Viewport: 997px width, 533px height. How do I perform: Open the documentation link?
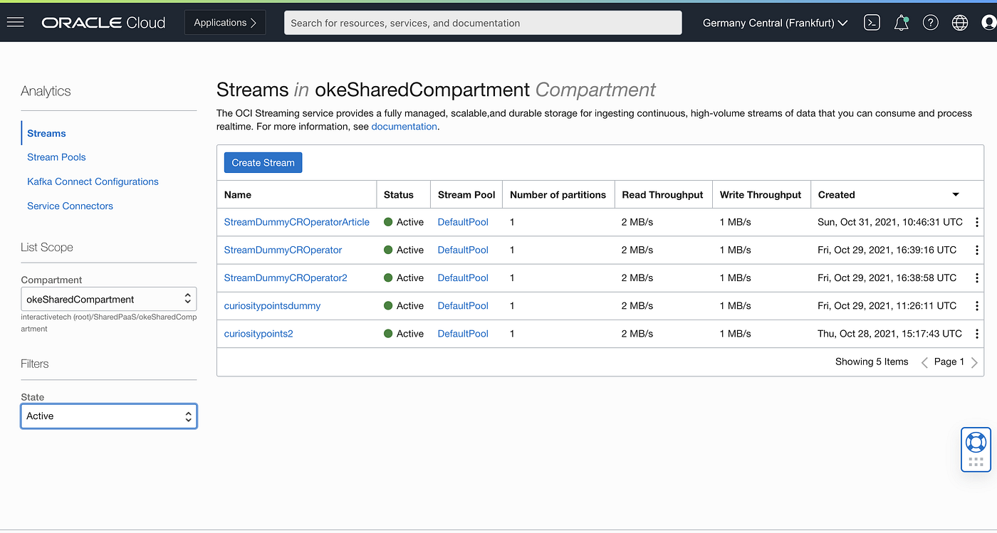click(404, 127)
